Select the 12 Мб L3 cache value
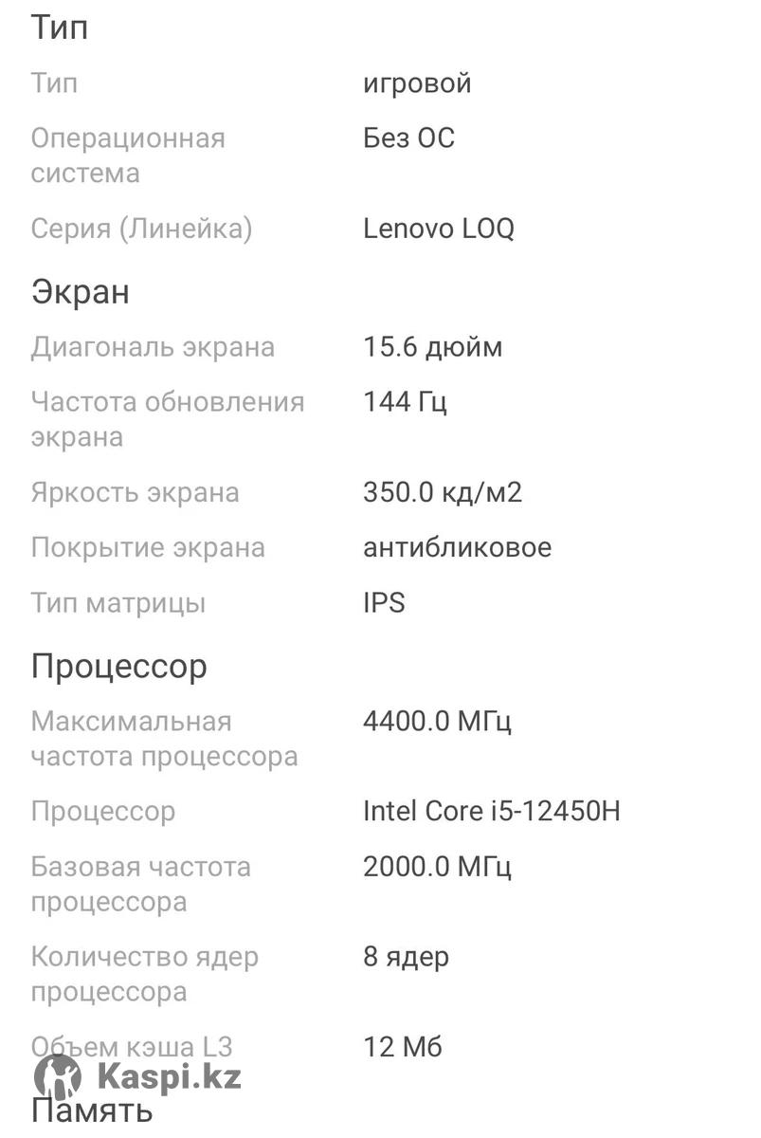 403,1048
